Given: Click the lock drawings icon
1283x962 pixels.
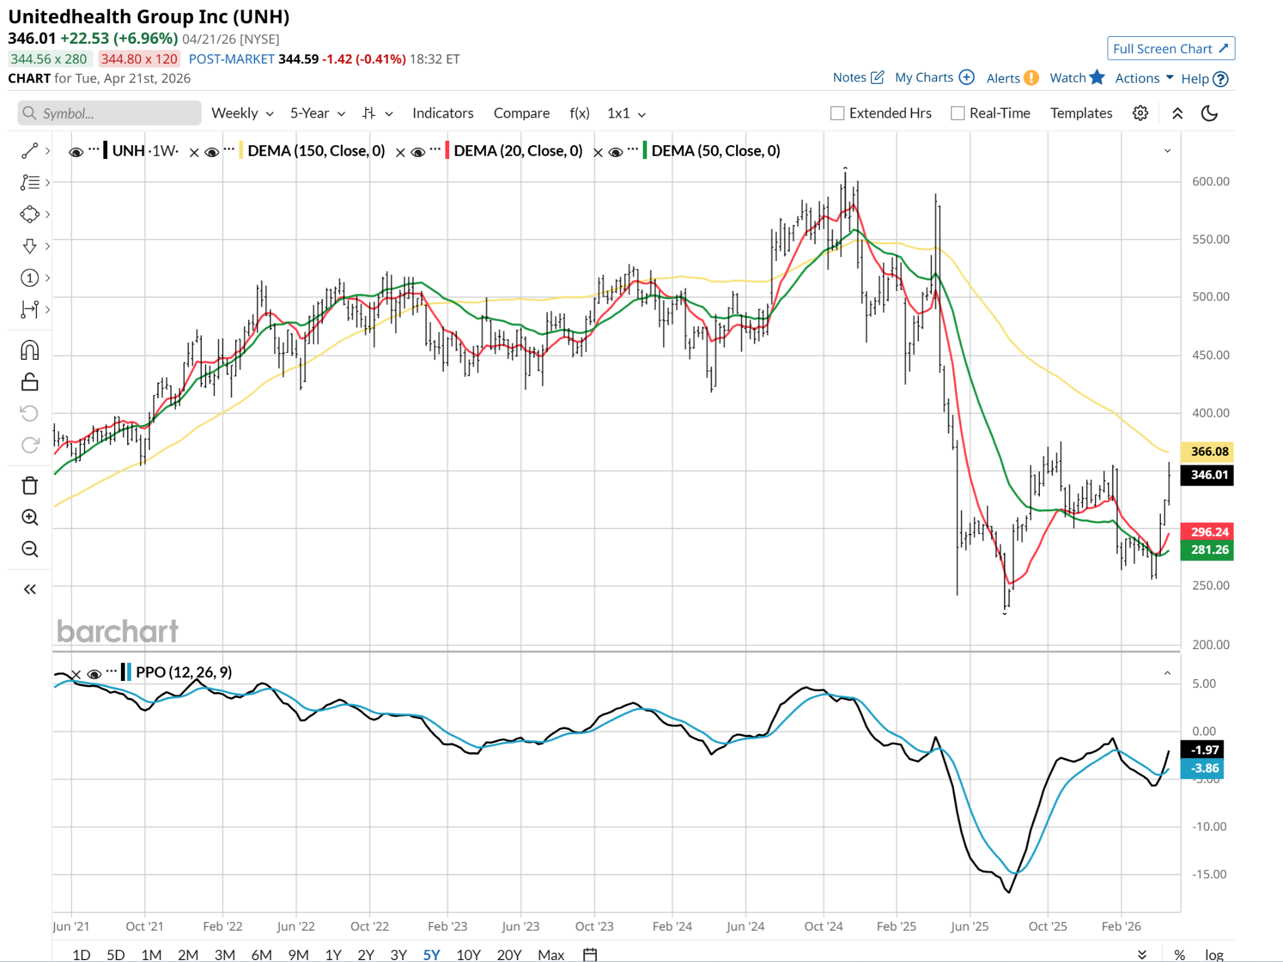Looking at the screenshot, I should tap(29, 382).
